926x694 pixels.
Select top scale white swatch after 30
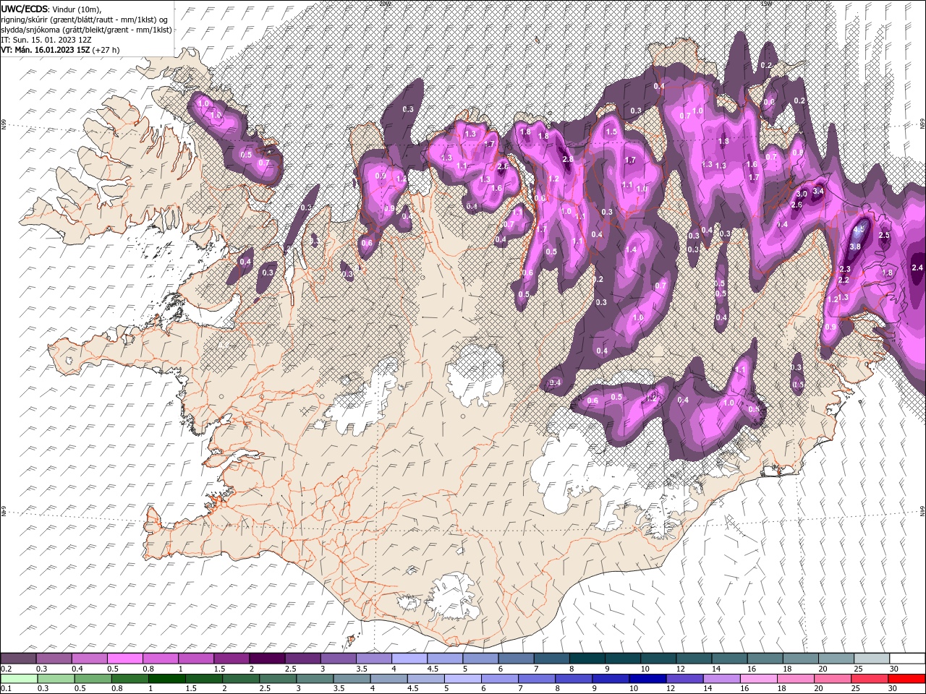click(907, 659)
